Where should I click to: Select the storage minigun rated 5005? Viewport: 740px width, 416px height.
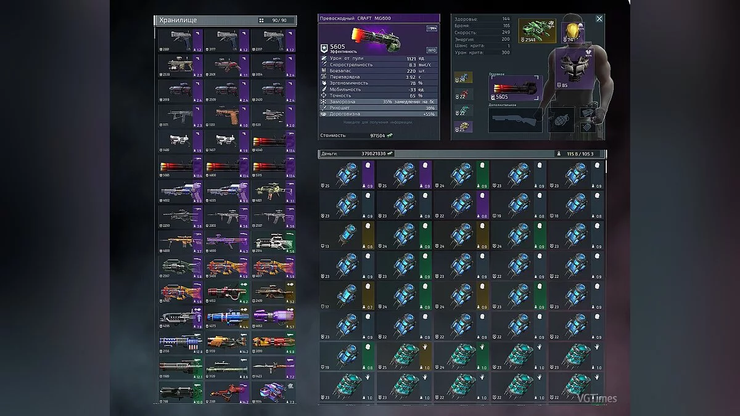click(x=179, y=167)
